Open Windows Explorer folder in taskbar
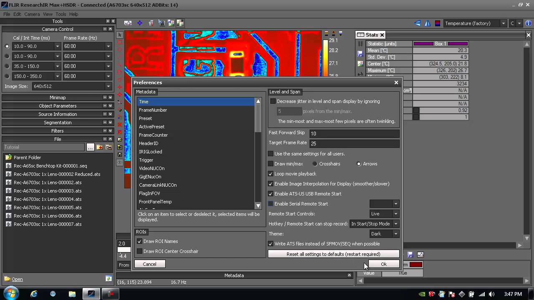This screenshot has height=300, width=534. 72,294
